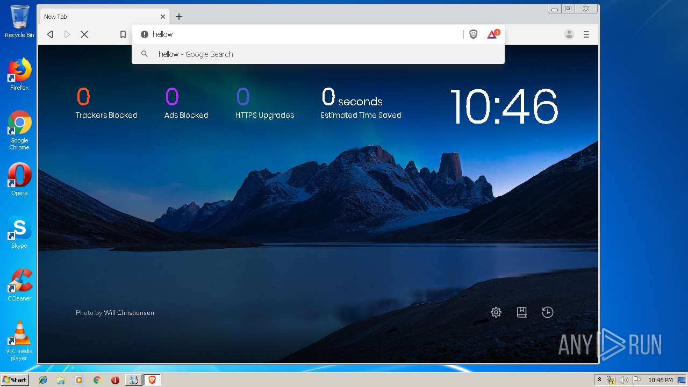Open the user profile icon
The width and height of the screenshot is (688, 387).
[569, 34]
